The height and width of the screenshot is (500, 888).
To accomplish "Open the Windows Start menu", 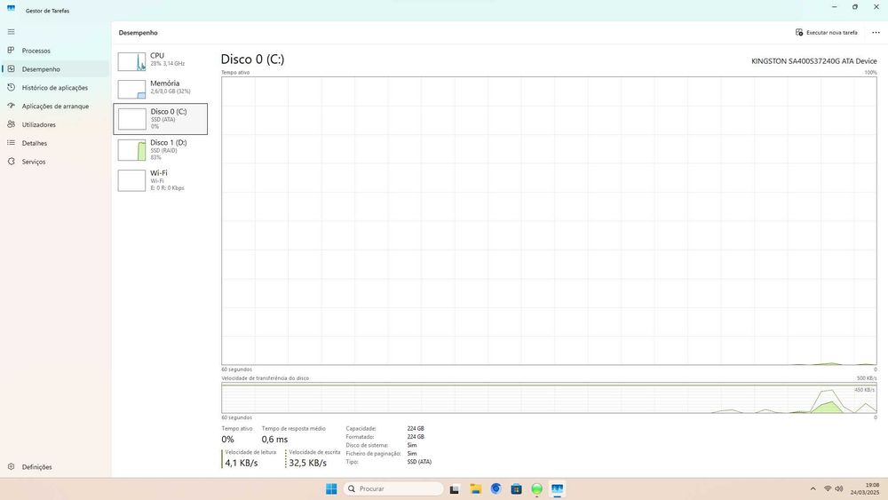I will 331,488.
